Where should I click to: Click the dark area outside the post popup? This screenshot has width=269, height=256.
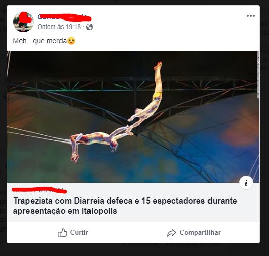pyautogui.click(x=134, y=250)
